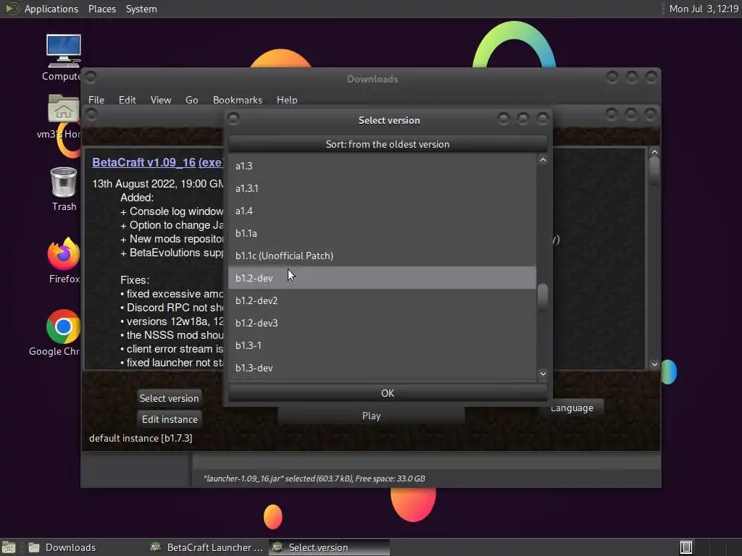Switch to Select version task in taskbar
Image resolution: width=742 pixels, height=556 pixels.
pyautogui.click(x=330, y=547)
